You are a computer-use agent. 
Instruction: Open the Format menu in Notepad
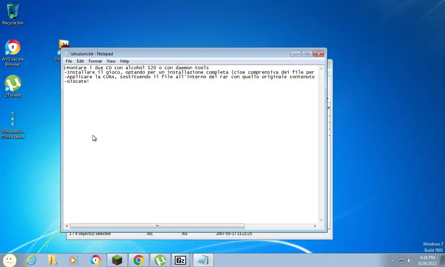point(95,61)
